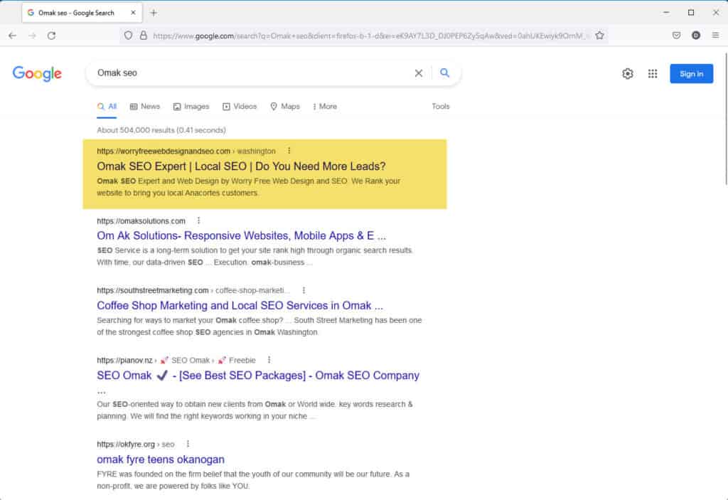Click the https://okfyre.org URL text

tap(125, 445)
